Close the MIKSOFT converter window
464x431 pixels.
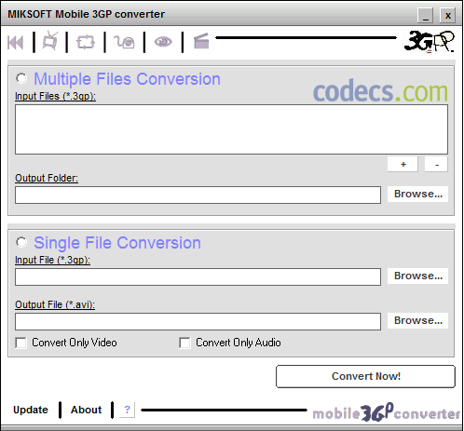tap(447, 15)
